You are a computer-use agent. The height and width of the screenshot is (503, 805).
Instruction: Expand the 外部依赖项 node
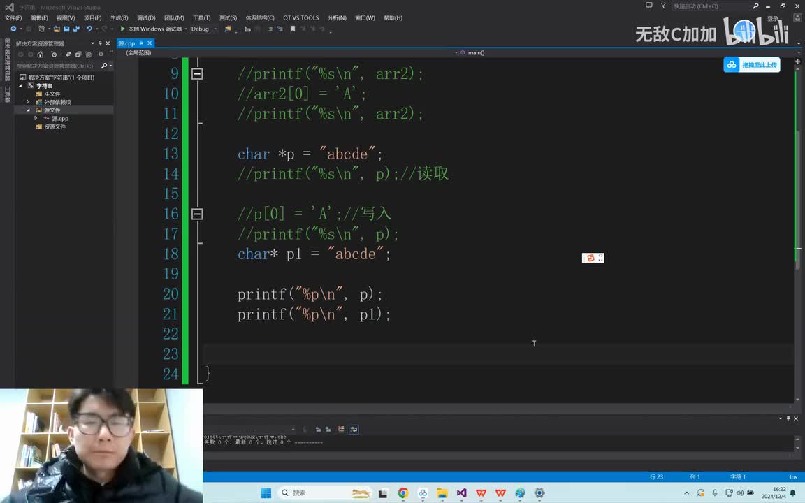[x=28, y=102]
